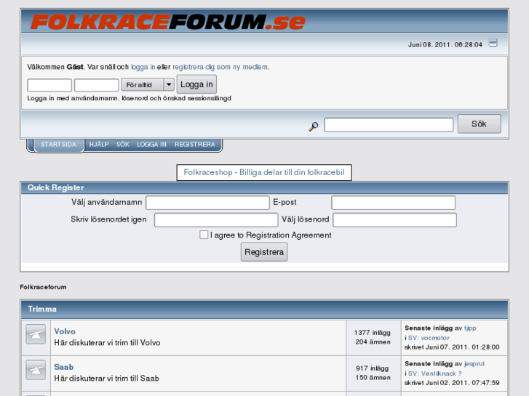529x396 pixels.
Task: Click the 'Trimma' category header
Action: pyautogui.click(x=42, y=309)
